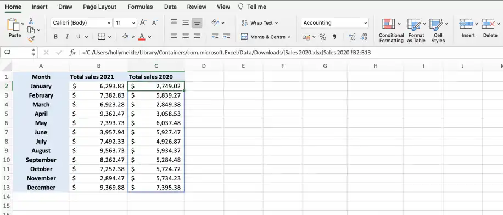Viewport: 503px width, 215px height.
Task: Click the Select All corner triangle
Action: coord(7,66)
